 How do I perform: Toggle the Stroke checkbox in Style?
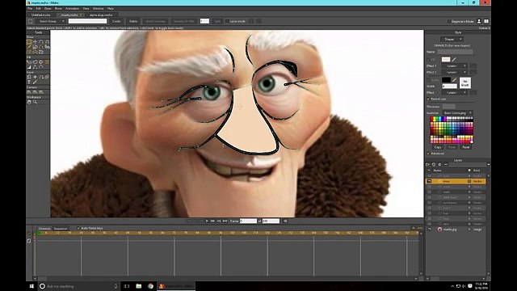428,80
